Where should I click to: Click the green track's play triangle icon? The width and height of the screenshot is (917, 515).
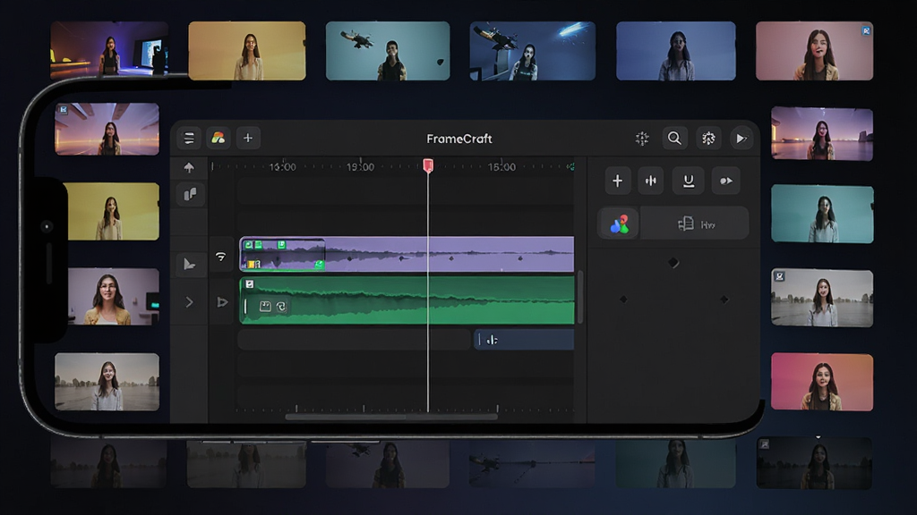point(222,302)
